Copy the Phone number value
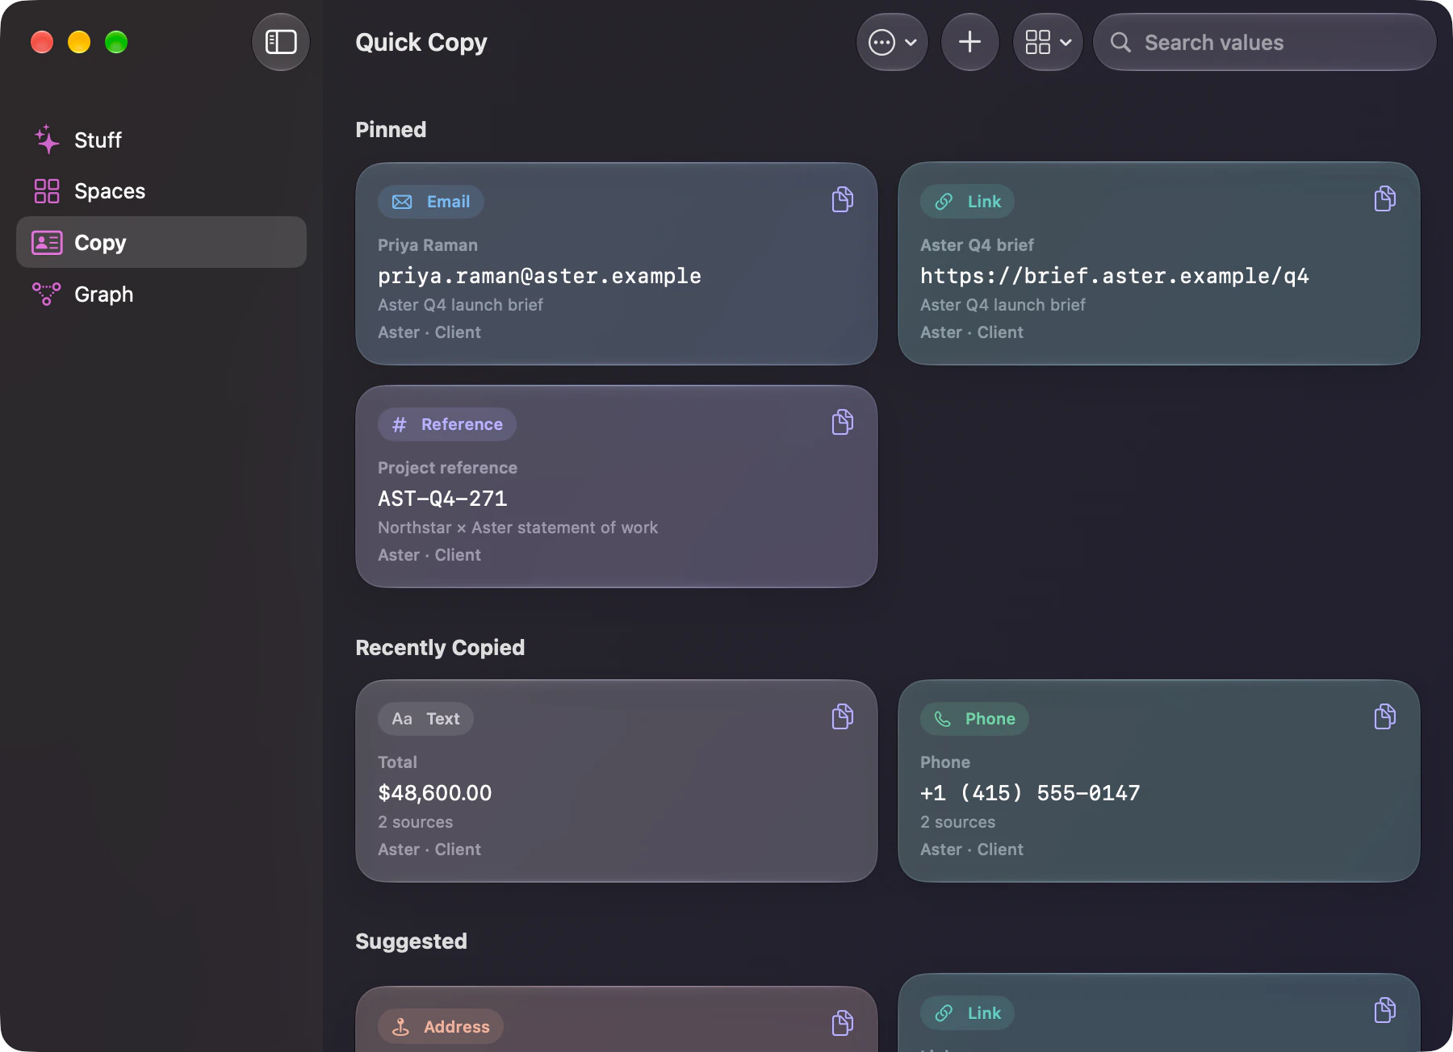1453x1052 pixels. click(1384, 716)
